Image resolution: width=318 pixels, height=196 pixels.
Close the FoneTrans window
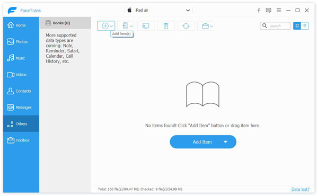pos(307,10)
